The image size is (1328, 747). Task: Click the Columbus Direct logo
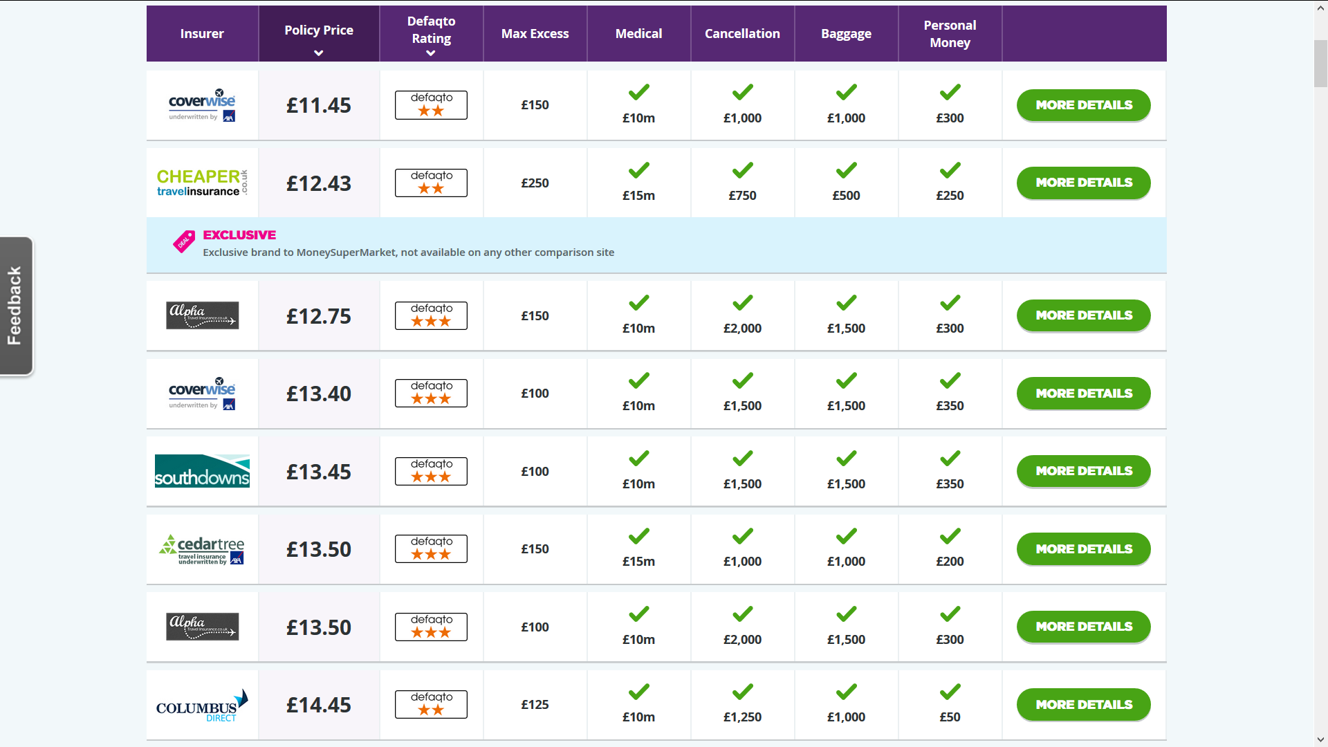point(201,705)
